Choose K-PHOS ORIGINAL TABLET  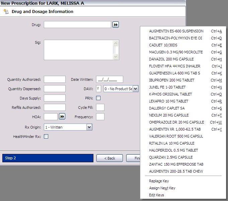click(183, 94)
